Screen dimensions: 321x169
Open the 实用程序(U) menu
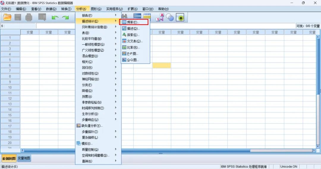pos(114,9)
